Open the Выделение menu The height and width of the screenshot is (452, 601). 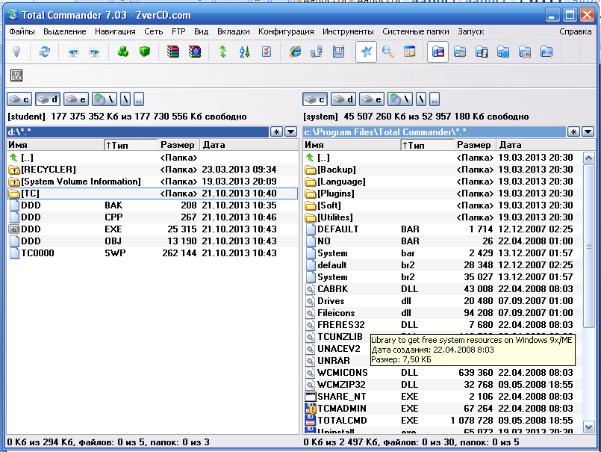coord(64,31)
